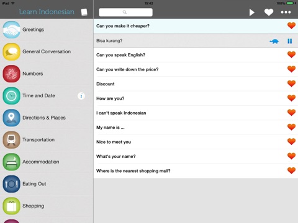Select the Shopping category label
Screen dimensions: 298x223
pos(33,206)
